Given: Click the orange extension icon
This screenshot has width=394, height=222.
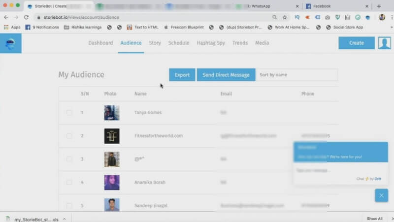Looking at the screenshot, I should [307, 17].
